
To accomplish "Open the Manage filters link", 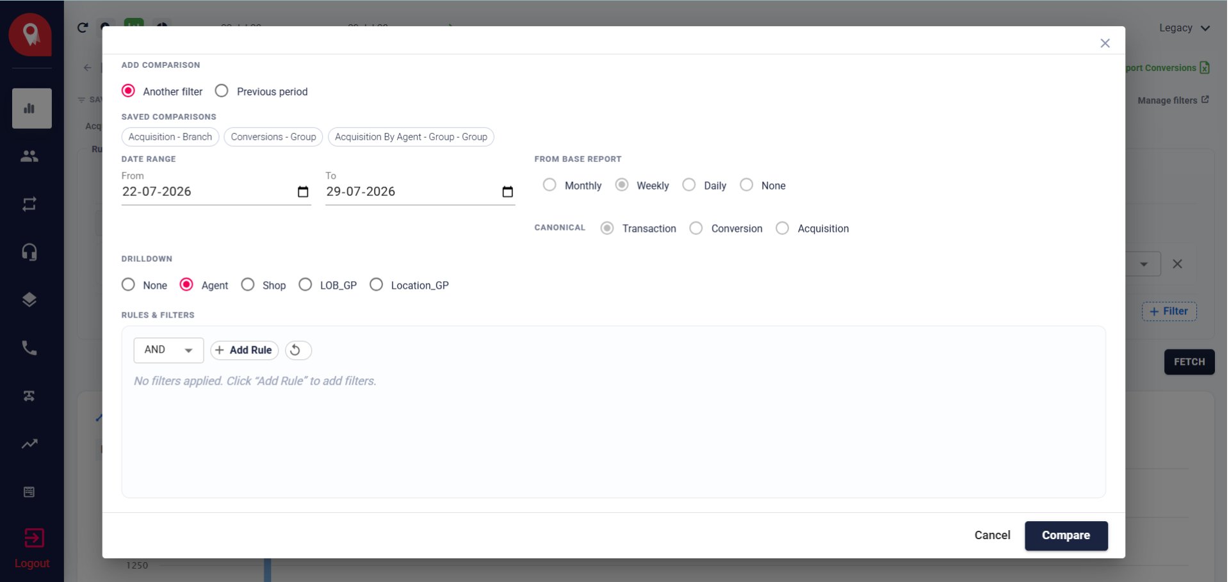I will [x=1173, y=101].
